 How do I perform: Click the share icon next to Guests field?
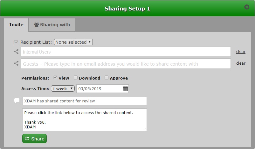(x=16, y=63)
